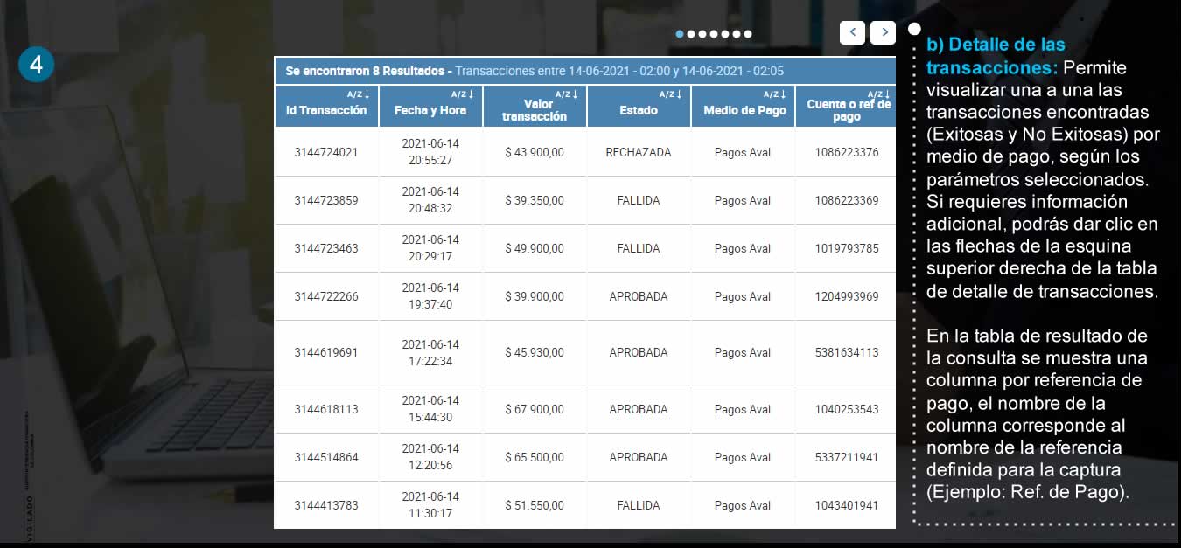Select transaction id 3144514864
The height and width of the screenshot is (548, 1181).
tap(326, 457)
